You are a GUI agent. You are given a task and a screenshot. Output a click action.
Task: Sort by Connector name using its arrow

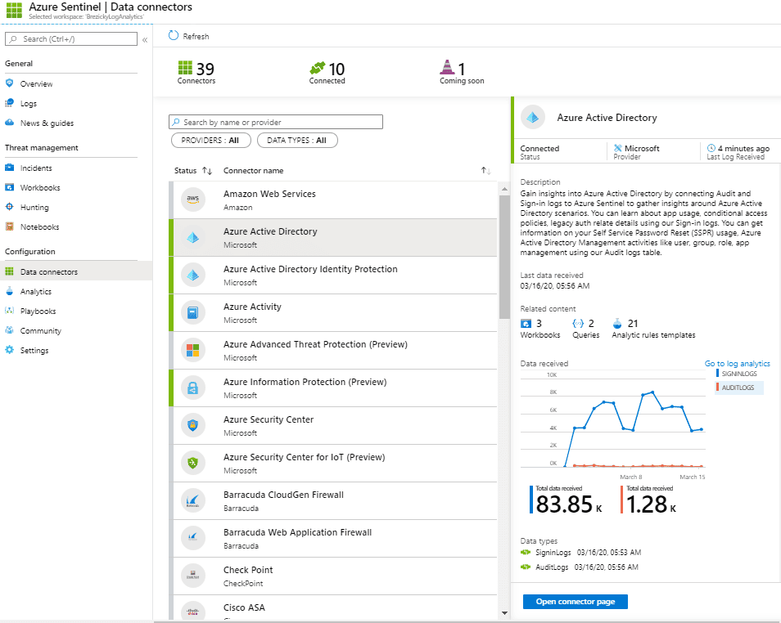point(485,171)
